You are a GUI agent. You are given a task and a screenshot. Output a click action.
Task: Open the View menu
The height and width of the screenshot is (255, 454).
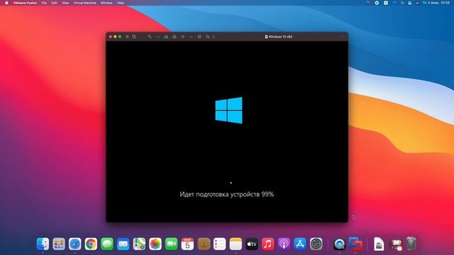[65, 3]
